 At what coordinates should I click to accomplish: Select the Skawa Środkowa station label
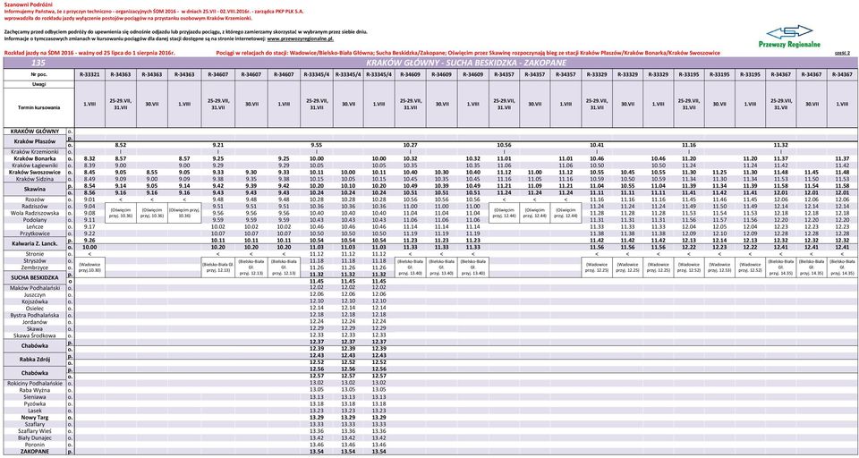[x=36, y=335]
